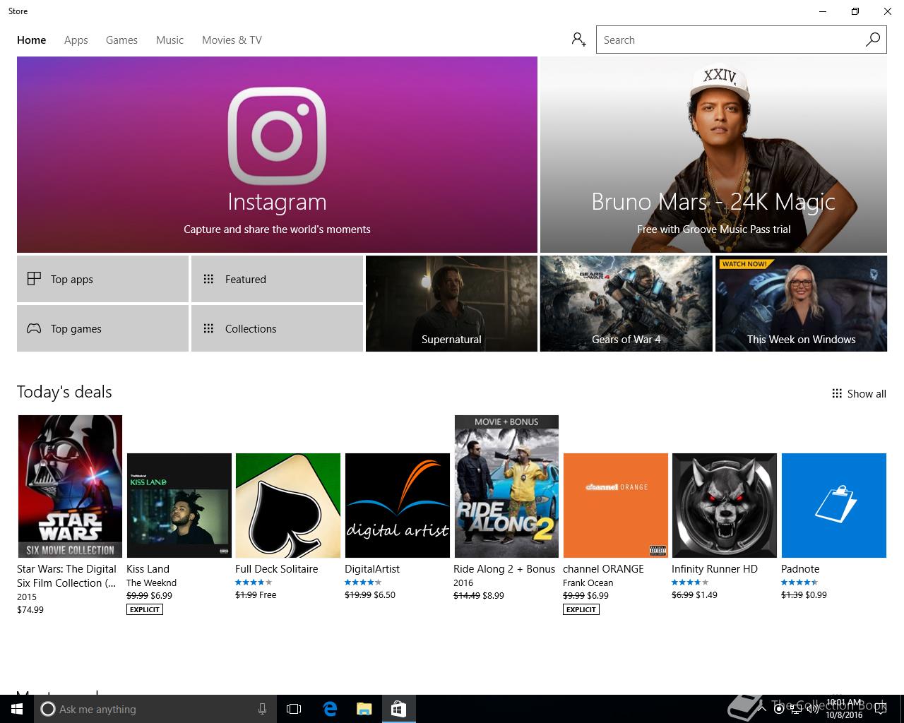Click the Top apps tile
The height and width of the screenshot is (723, 904).
point(102,279)
